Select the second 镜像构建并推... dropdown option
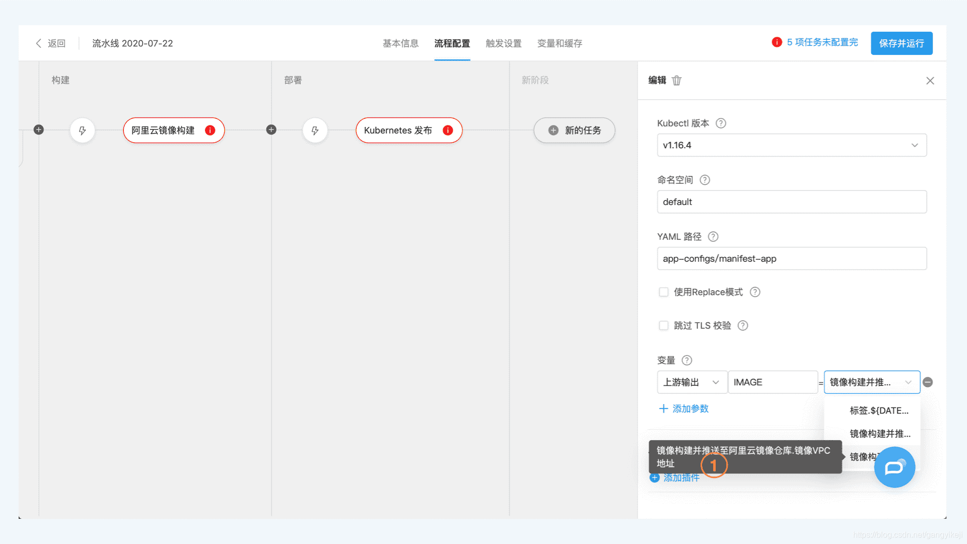Image resolution: width=967 pixels, height=544 pixels. (x=872, y=434)
